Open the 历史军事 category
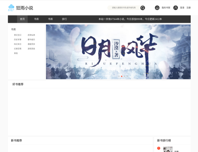Image resolution: width=198 pixels, height=152 pixels. point(18,40)
